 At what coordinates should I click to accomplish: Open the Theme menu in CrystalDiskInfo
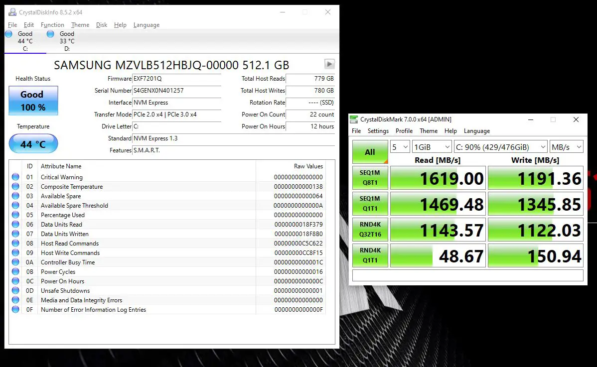click(80, 25)
